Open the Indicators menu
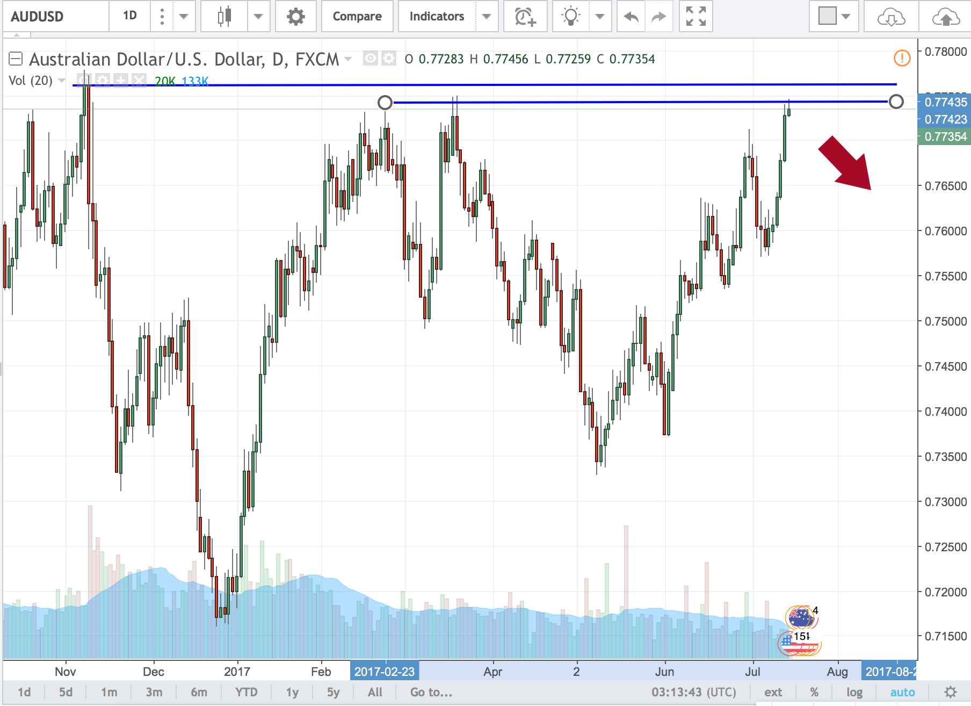 pyautogui.click(x=437, y=17)
